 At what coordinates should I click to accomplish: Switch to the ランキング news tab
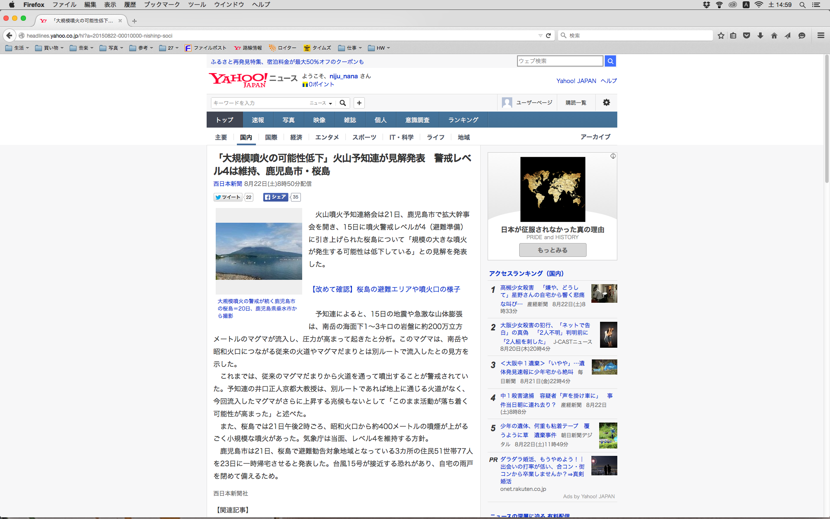click(x=463, y=120)
